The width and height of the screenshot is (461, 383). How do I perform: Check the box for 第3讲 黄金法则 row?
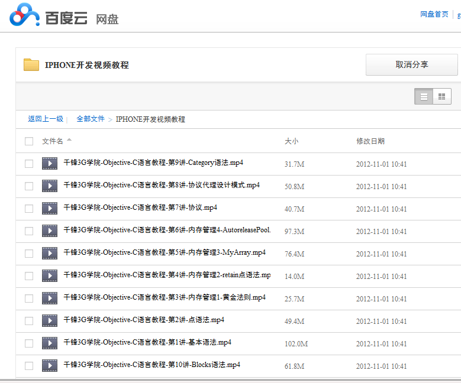point(29,298)
